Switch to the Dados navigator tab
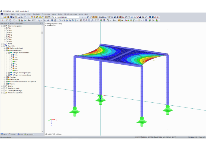 (x=4, y=134)
